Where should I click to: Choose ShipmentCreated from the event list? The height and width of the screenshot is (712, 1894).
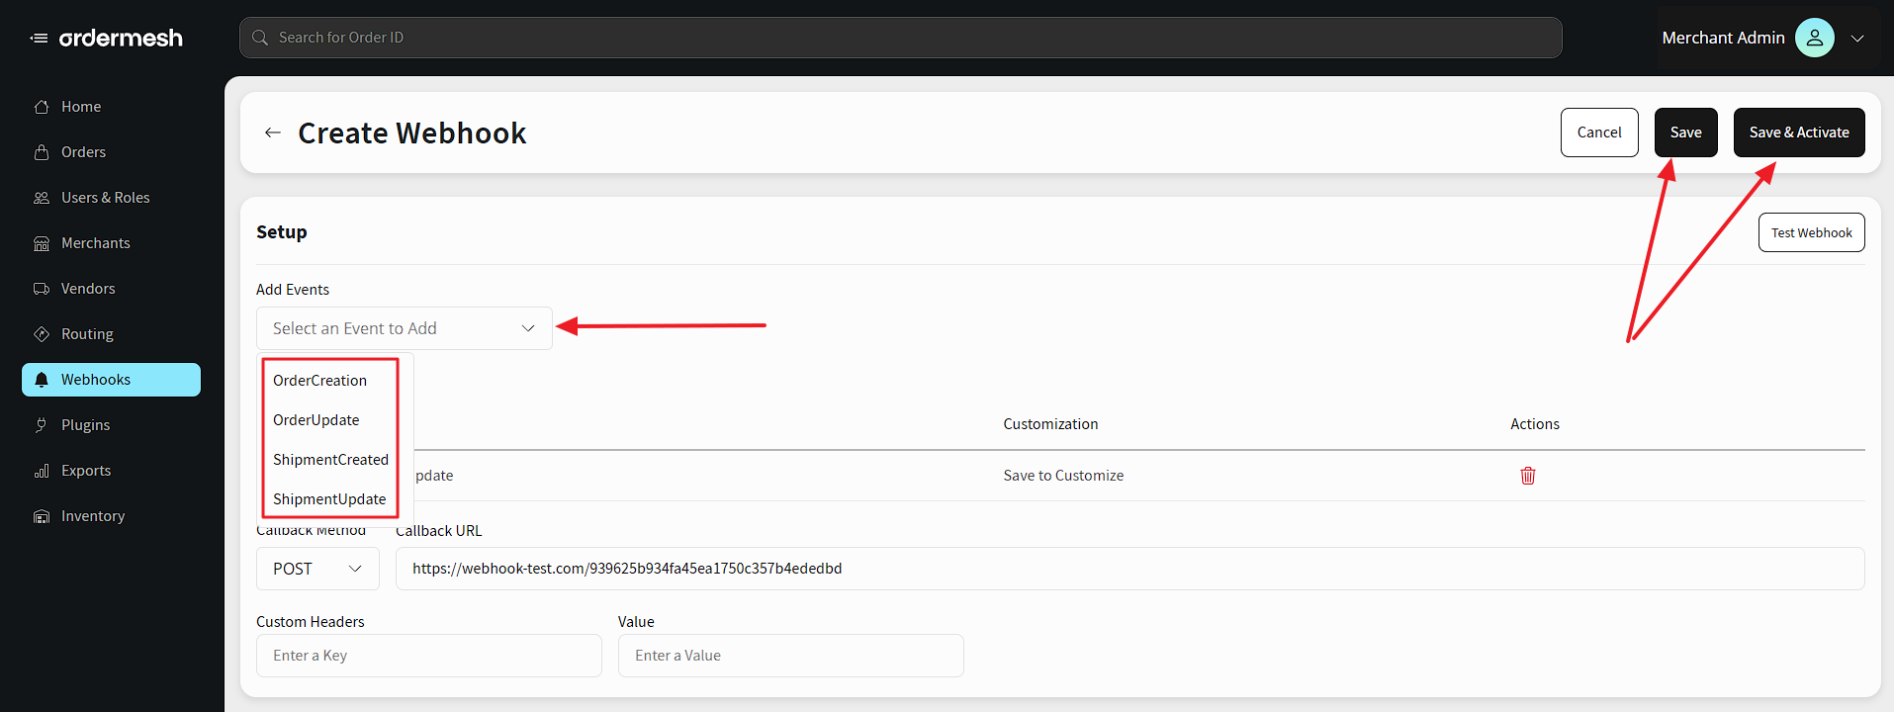[330, 460]
